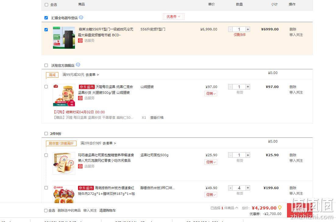336x222 pixels.
Task: Delete the 容声冰箱 item via 删除
Action: point(293,29)
